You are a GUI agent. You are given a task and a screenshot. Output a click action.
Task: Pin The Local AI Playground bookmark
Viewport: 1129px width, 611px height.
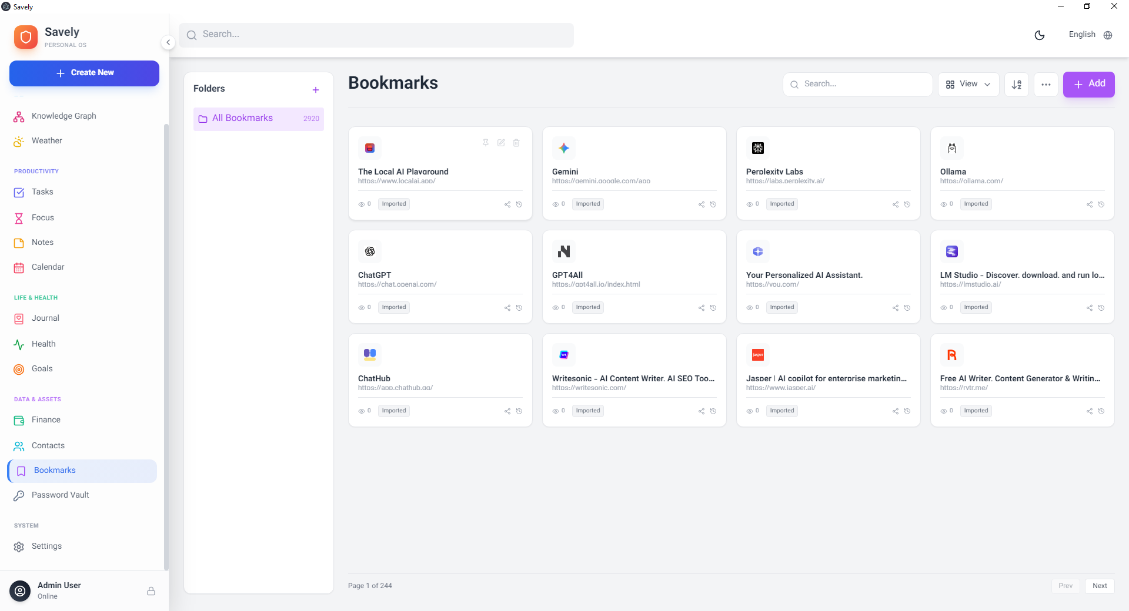(485, 143)
